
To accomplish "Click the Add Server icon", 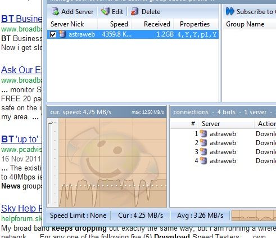I will point(55,12).
